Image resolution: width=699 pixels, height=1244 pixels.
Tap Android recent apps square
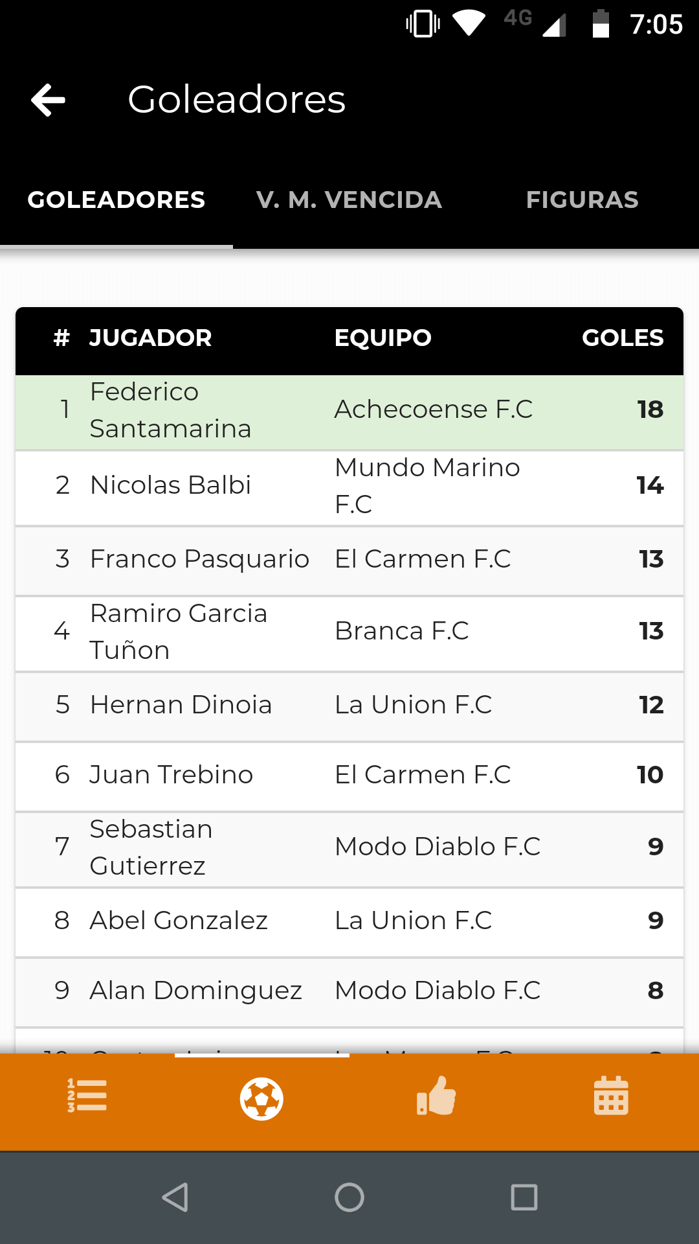(x=524, y=1197)
